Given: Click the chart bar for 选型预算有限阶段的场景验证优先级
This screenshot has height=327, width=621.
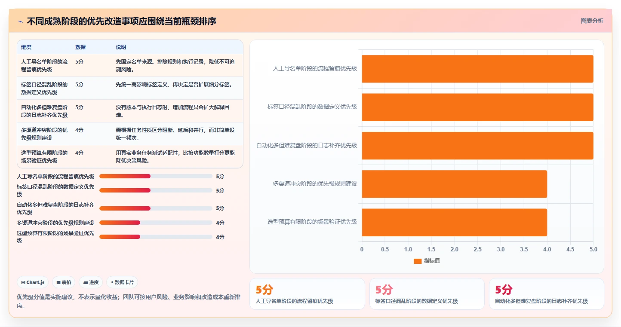Looking at the screenshot, I should click(x=454, y=222).
